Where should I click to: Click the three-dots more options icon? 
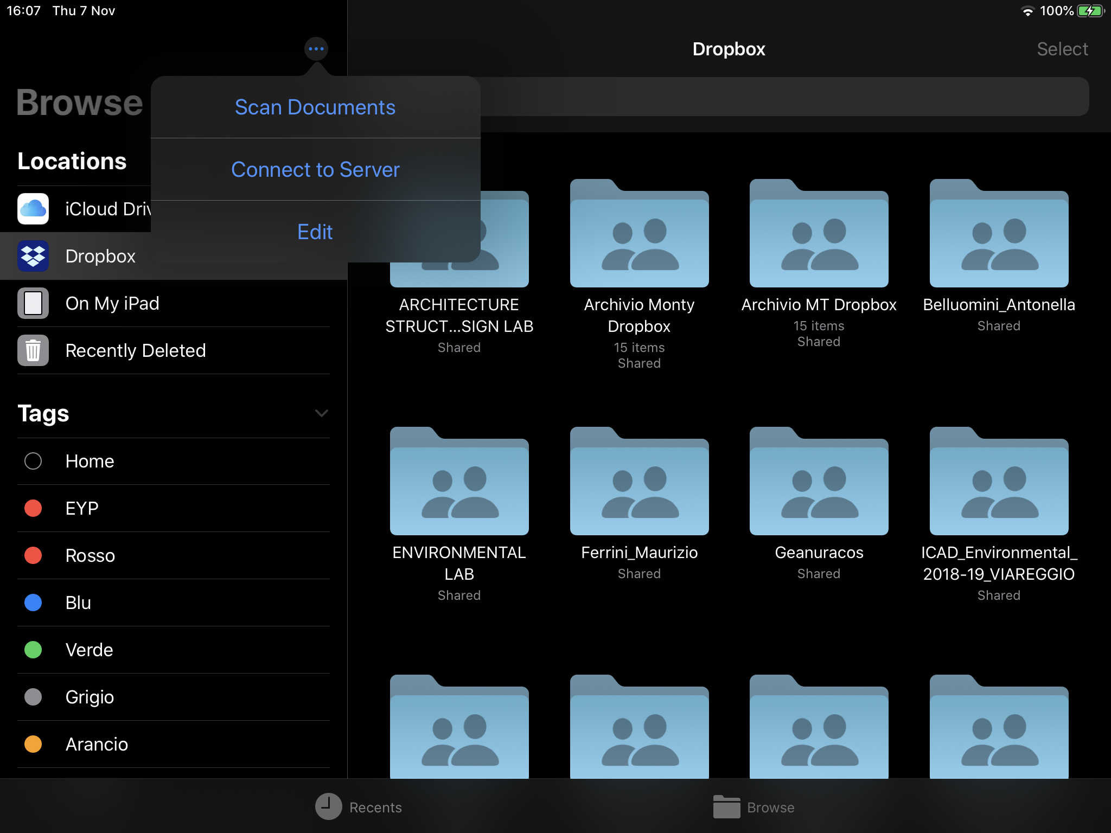click(316, 49)
